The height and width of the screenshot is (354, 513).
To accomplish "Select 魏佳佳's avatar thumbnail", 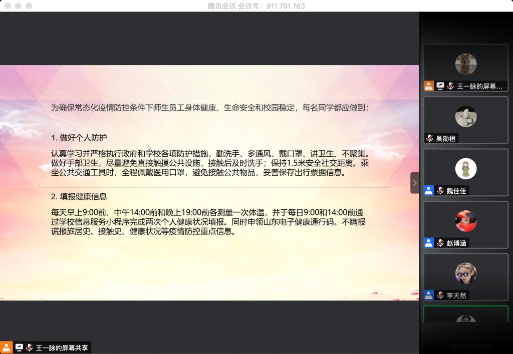I will (465, 168).
